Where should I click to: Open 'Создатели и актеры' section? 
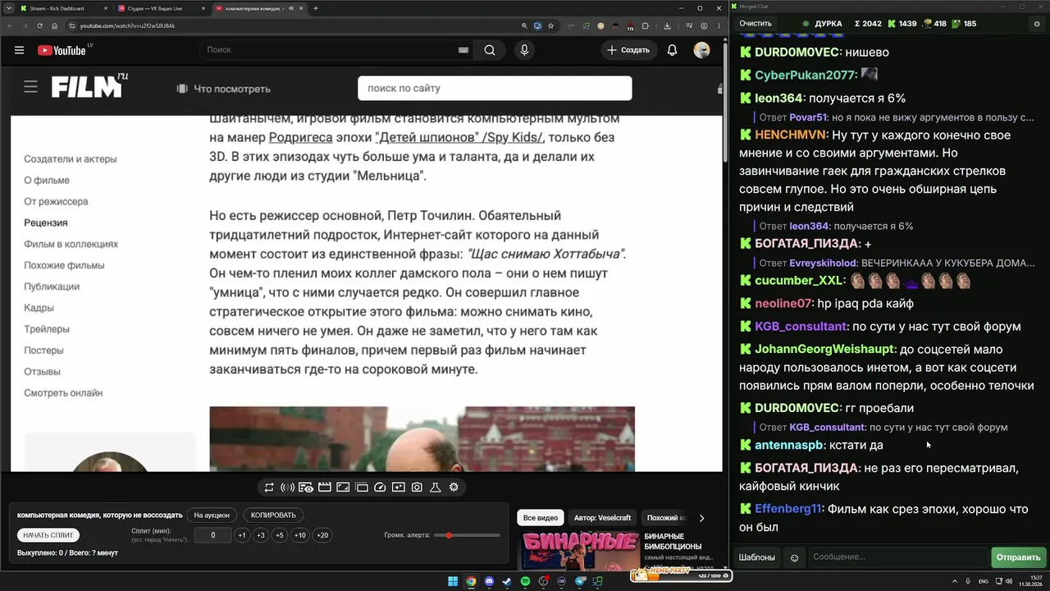pos(71,159)
